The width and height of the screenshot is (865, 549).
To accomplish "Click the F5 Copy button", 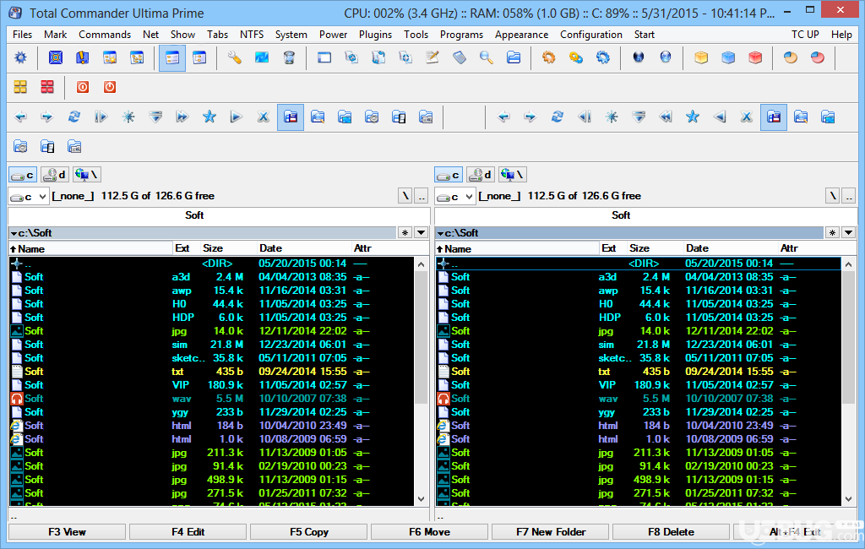I will pyautogui.click(x=309, y=532).
